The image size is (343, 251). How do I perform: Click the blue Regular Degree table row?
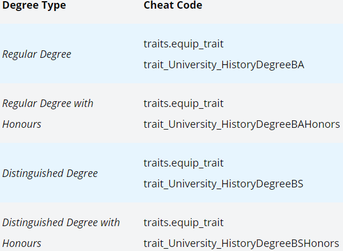coord(171,53)
